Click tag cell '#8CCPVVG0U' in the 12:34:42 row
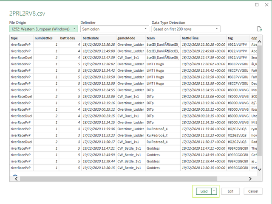 coord(238,71)
